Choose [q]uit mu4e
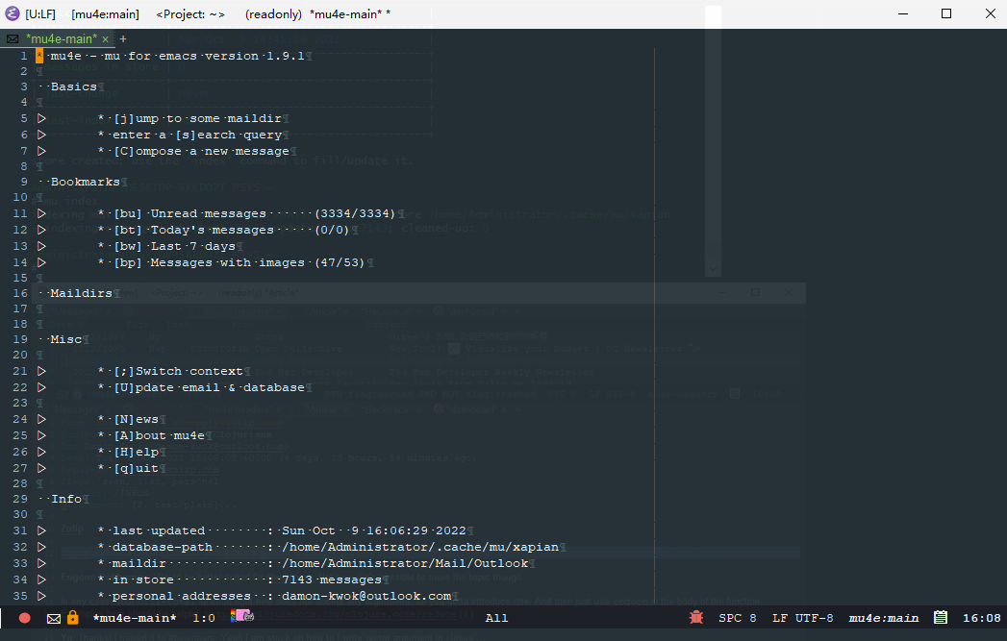The height and width of the screenshot is (641, 1007). [136, 468]
